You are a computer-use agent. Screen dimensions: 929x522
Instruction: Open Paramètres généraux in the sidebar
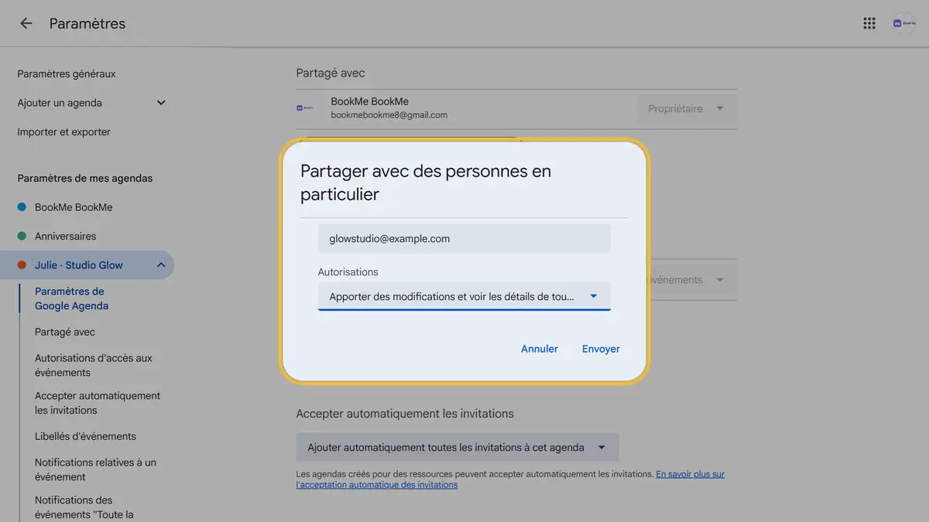[x=67, y=74]
